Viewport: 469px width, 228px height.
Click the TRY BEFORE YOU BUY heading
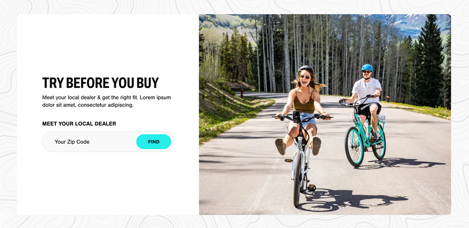pyautogui.click(x=100, y=83)
